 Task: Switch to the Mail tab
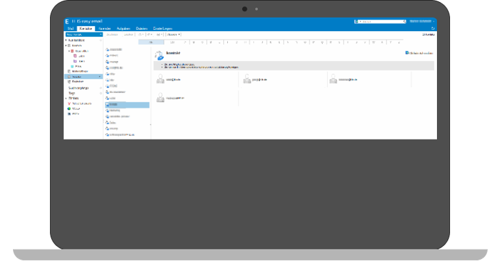point(69,29)
